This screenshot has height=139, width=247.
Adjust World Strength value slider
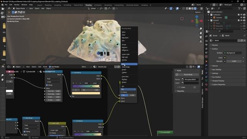click(x=234, y=61)
